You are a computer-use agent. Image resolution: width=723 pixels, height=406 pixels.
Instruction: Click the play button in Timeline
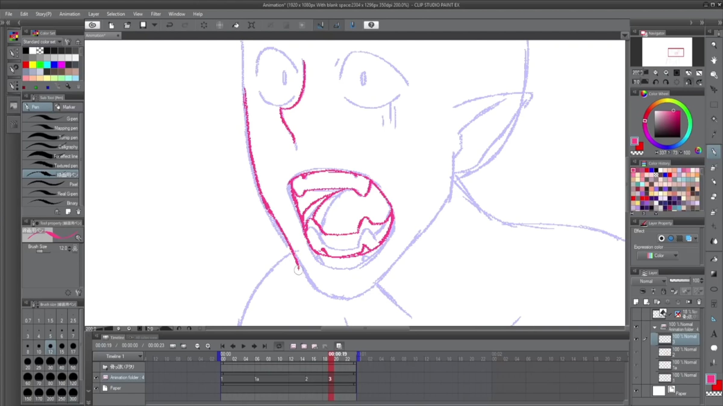tap(243, 346)
